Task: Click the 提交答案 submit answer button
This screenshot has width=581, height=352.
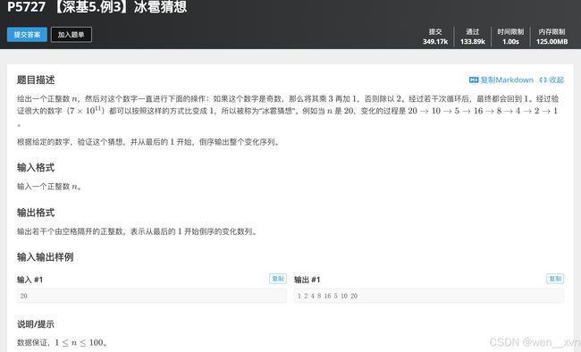Action: 27,35
